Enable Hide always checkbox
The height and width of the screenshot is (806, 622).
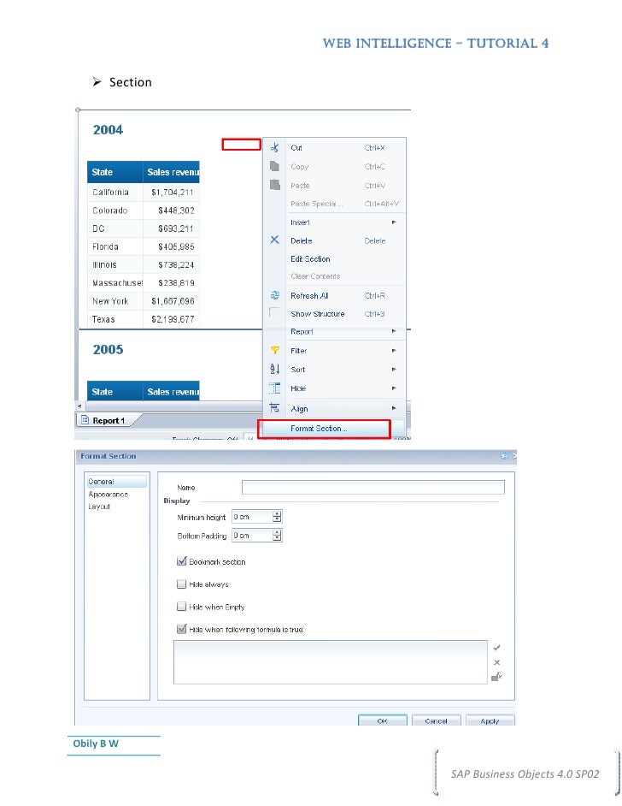pos(181,584)
